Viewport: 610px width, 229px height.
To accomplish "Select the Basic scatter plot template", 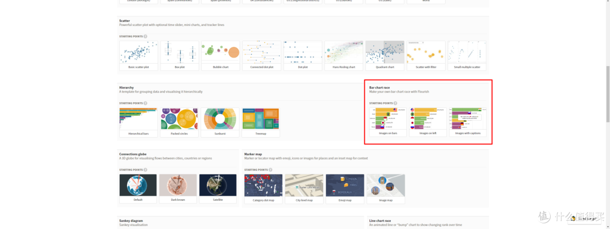I will [138, 56].
